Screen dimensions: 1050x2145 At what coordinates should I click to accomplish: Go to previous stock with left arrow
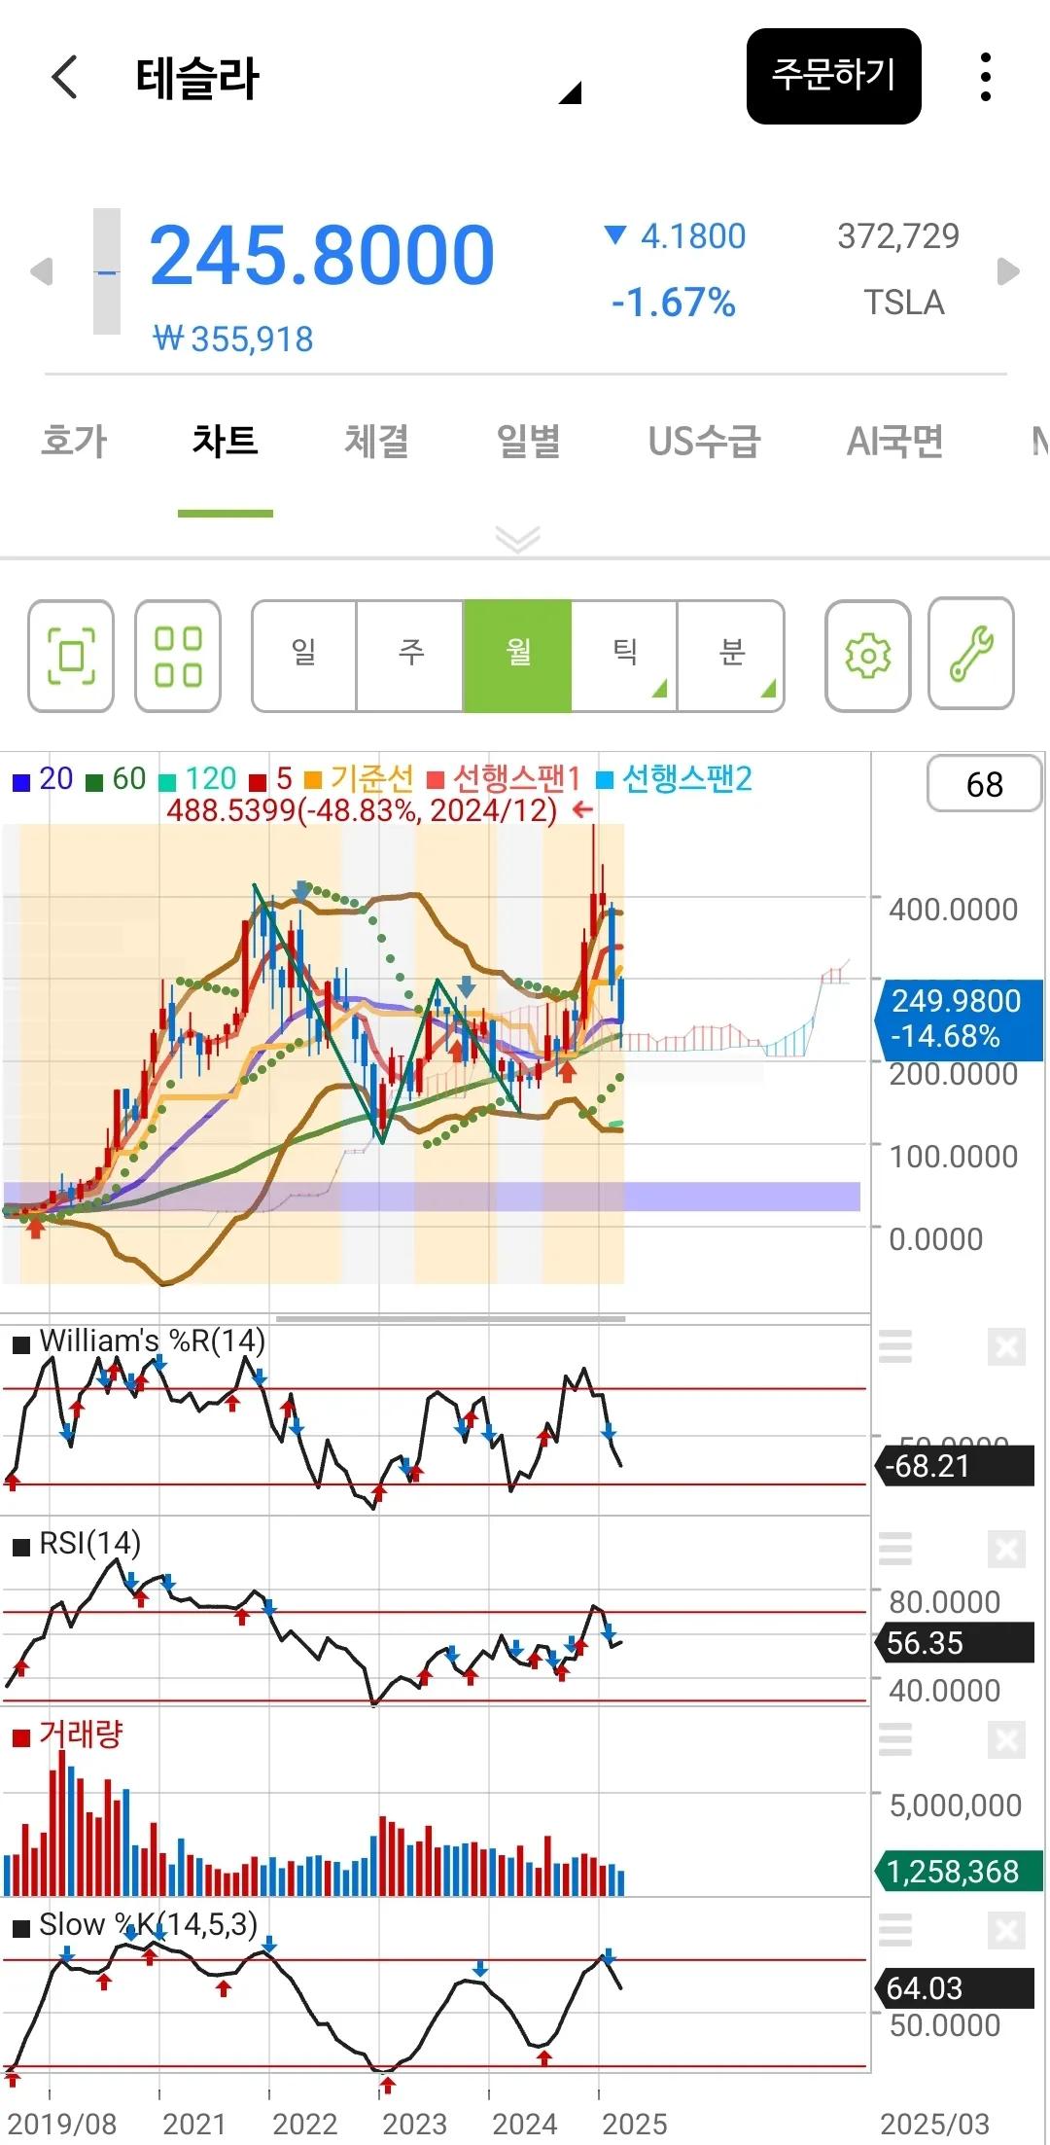point(41,270)
